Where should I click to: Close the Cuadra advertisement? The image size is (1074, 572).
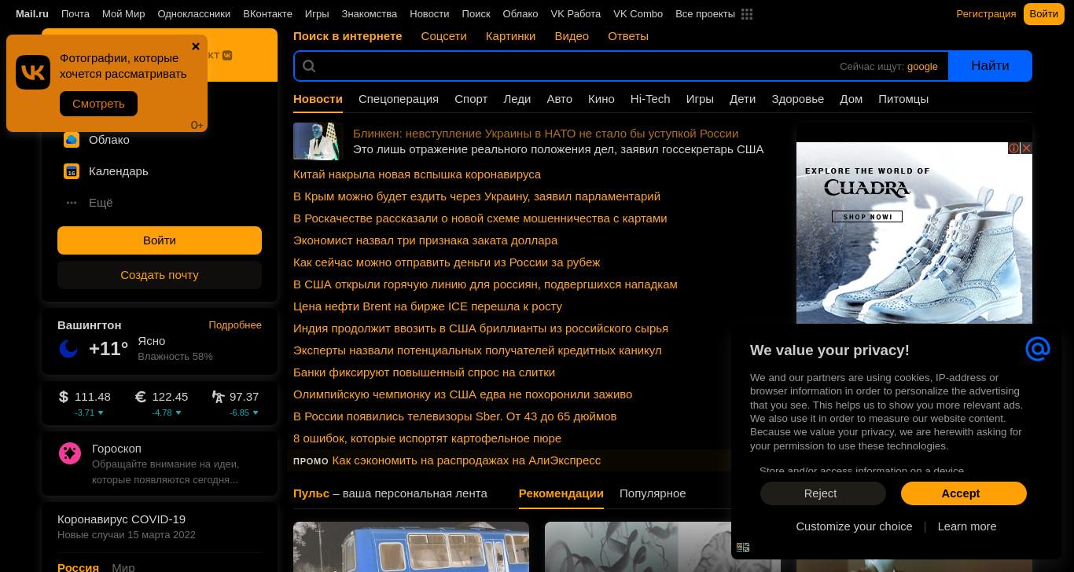[1026, 148]
